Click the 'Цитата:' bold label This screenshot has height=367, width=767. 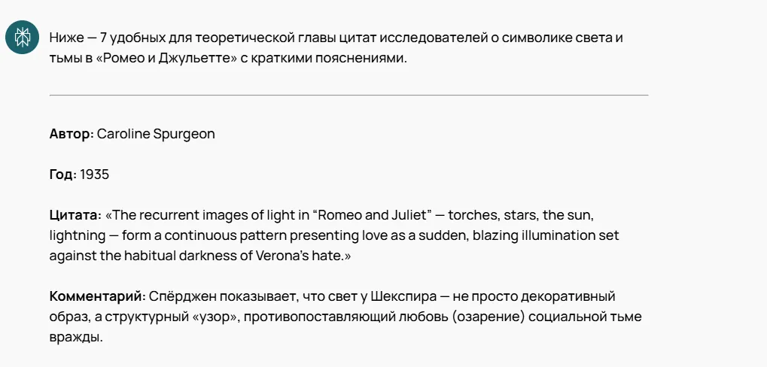75,216
